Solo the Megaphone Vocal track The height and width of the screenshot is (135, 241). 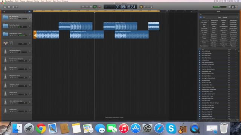coord(12,78)
